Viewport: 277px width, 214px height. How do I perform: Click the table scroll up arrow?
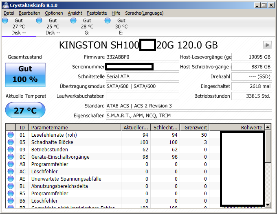pyautogui.click(x=268, y=127)
